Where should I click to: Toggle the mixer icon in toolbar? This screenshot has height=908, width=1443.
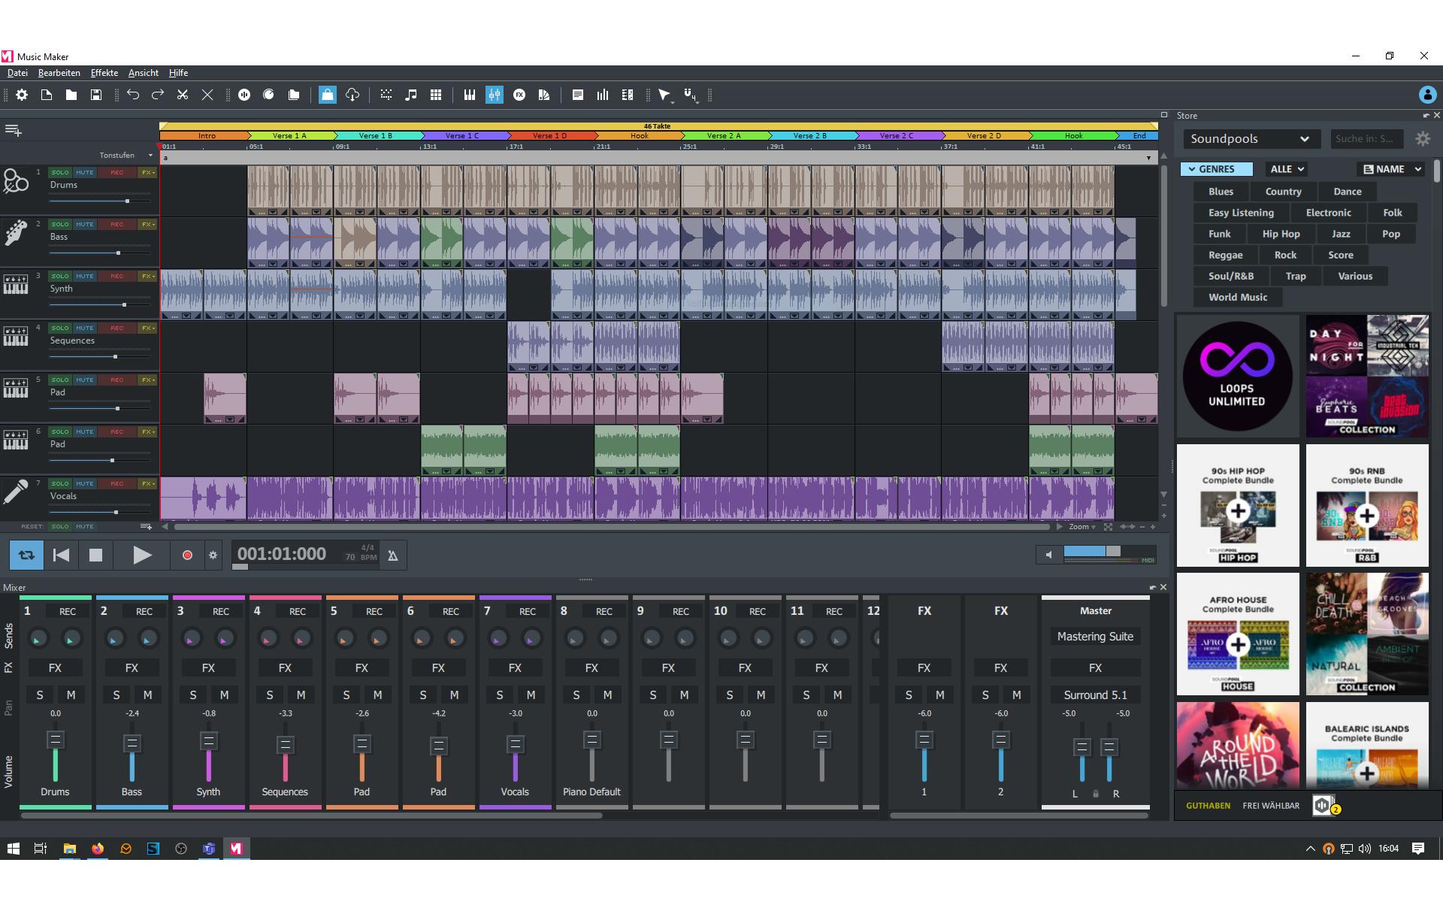click(495, 95)
